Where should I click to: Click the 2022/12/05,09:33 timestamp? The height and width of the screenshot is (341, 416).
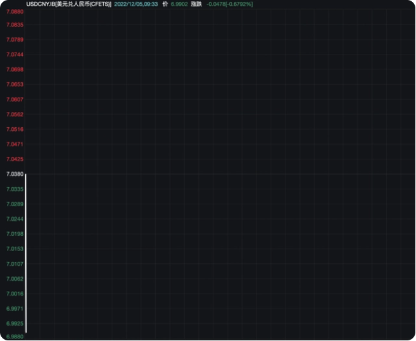tap(136, 4)
